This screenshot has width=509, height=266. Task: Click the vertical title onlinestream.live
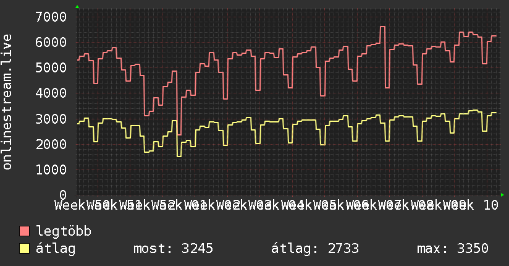[x=7, y=102]
